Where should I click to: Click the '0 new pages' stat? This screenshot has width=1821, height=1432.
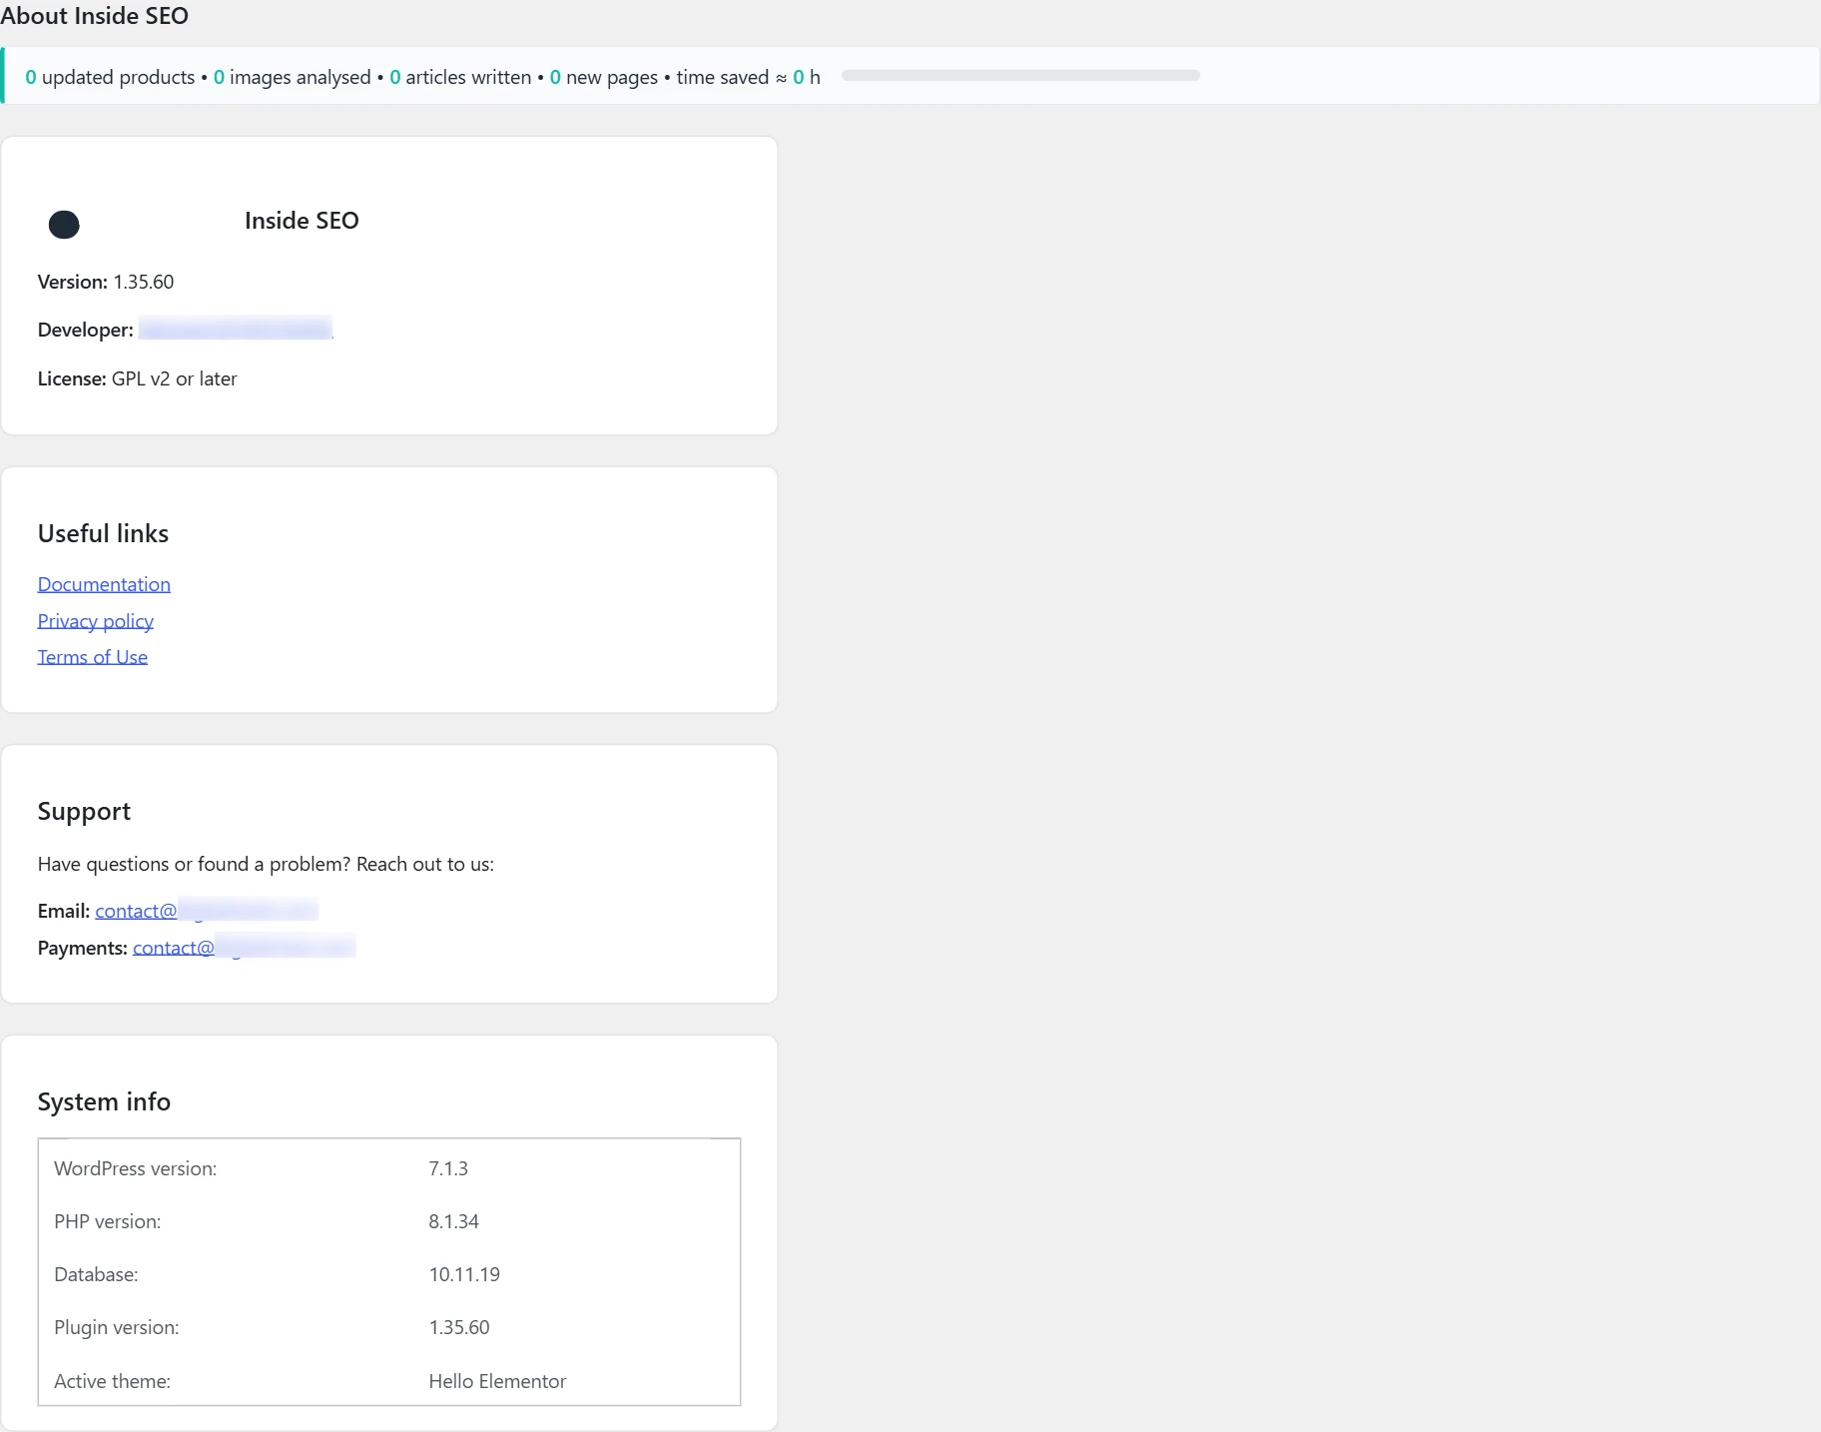pos(604,77)
